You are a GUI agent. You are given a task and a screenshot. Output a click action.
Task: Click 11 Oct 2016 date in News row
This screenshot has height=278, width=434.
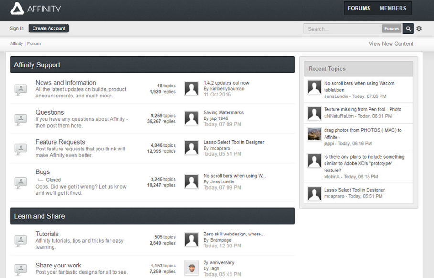pyautogui.click(x=217, y=95)
